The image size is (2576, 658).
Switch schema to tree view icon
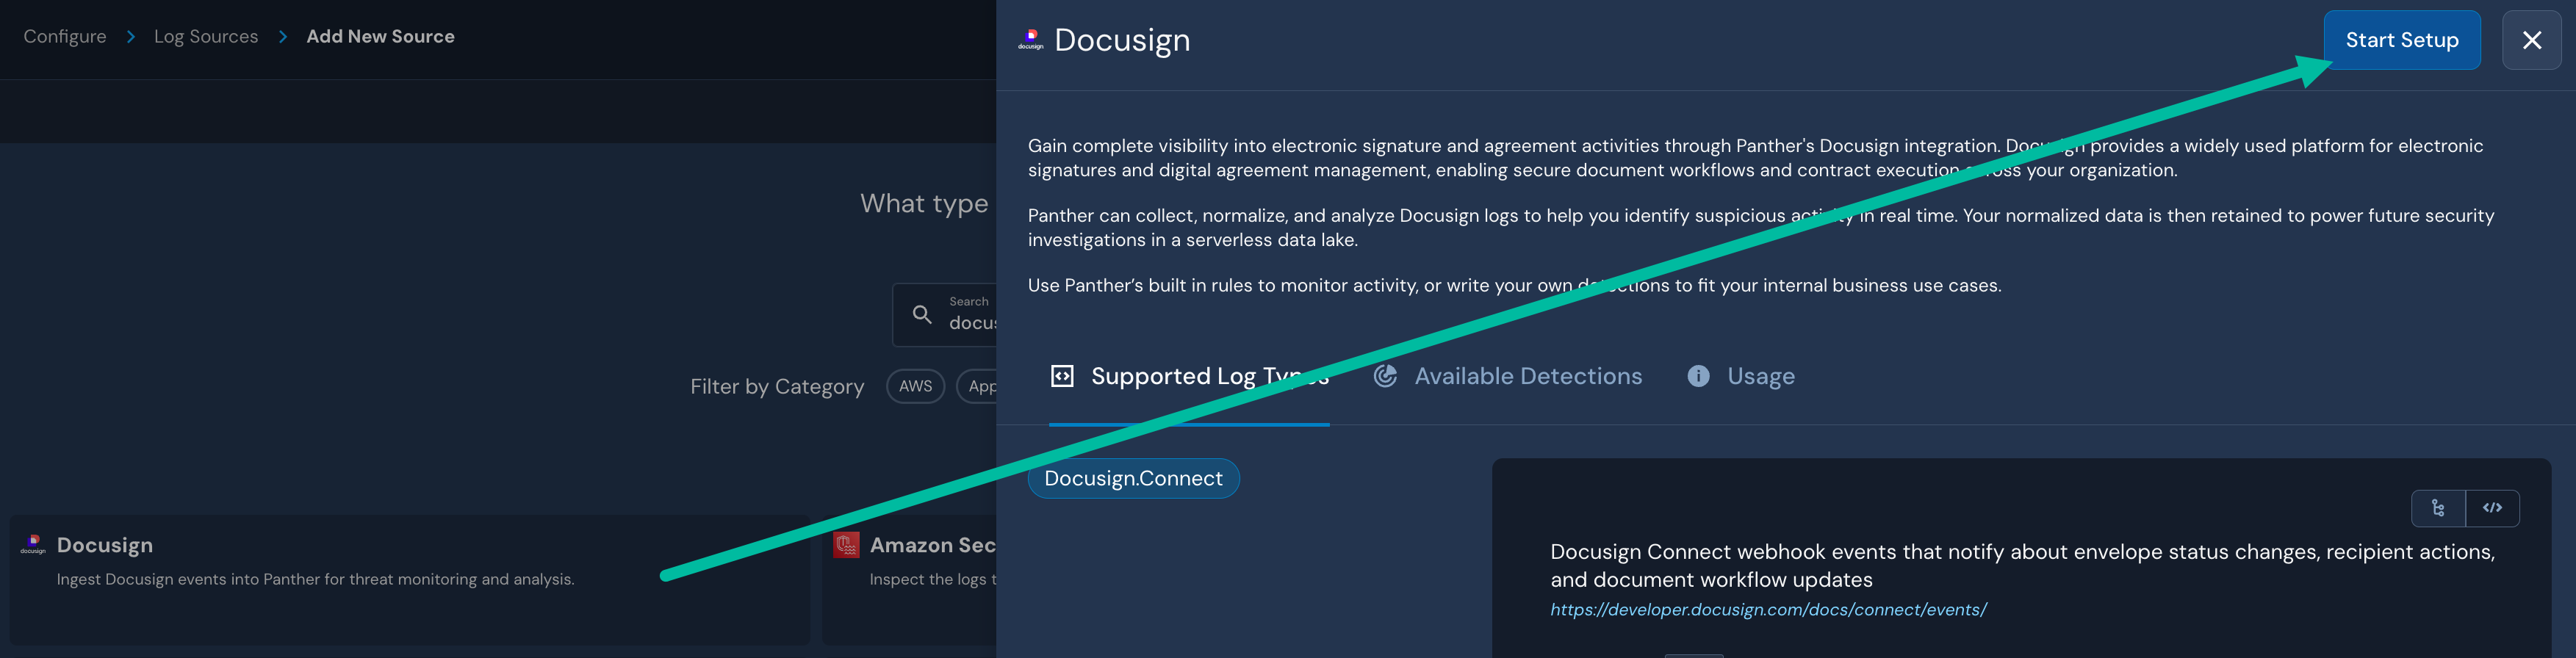click(x=2438, y=508)
